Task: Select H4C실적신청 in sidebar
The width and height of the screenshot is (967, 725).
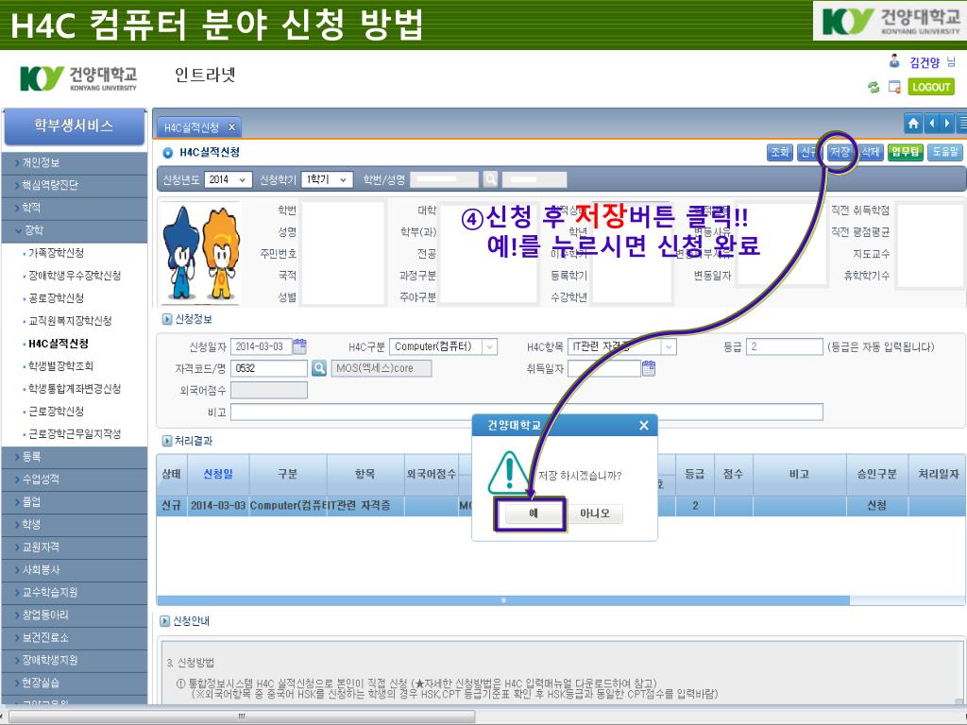Action: [x=59, y=344]
